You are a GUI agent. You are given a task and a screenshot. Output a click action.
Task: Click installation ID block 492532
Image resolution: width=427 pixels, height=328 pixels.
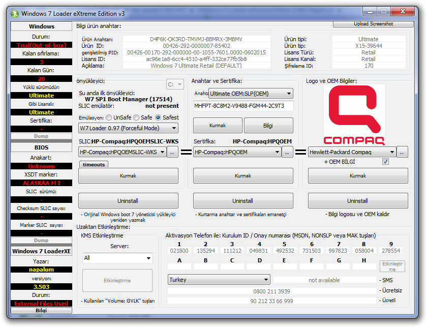(285, 251)
